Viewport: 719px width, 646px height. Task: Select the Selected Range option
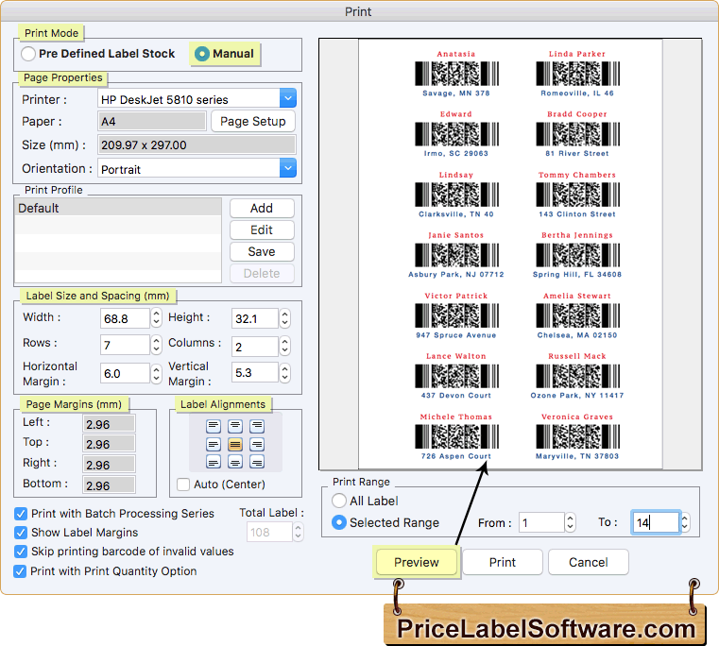339,522
